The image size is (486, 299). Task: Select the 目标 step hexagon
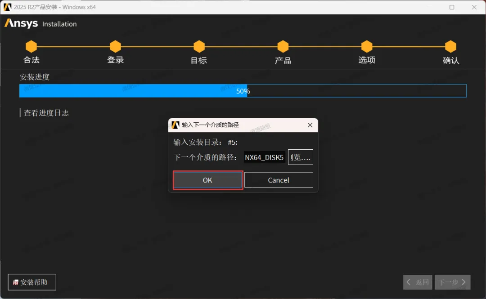point(199,46)
